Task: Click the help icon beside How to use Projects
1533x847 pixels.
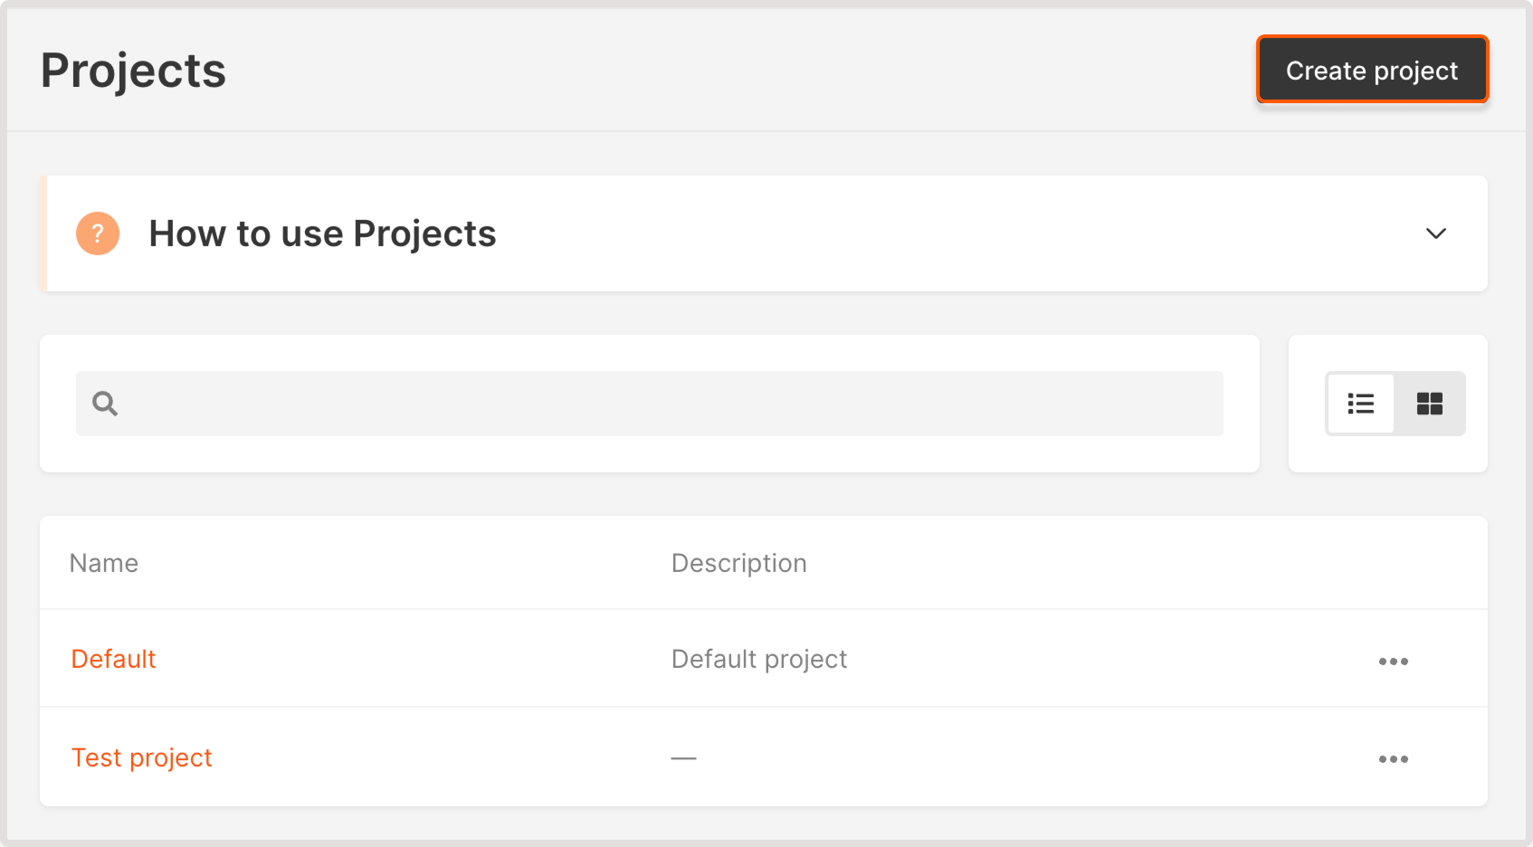Action: tap(98, 233)
